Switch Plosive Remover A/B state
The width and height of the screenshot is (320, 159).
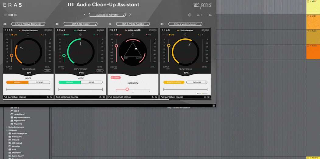click(43, 35)
